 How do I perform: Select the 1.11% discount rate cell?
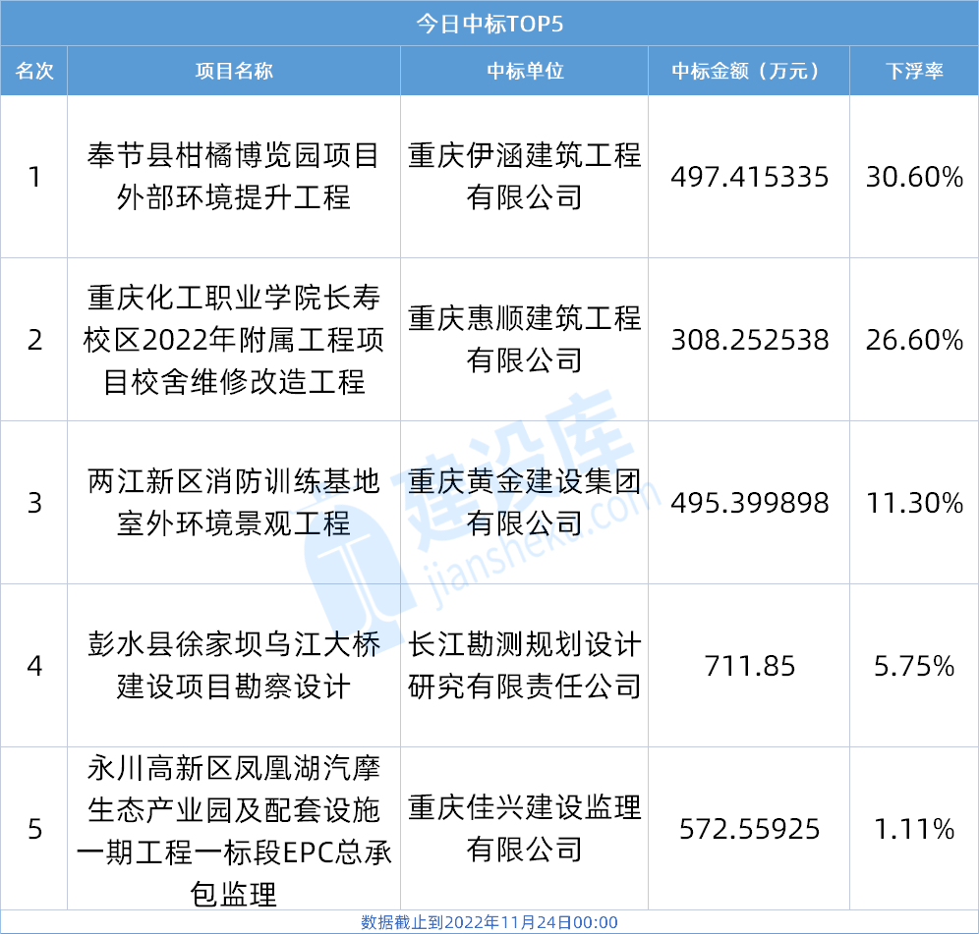[x=914, y=829]
